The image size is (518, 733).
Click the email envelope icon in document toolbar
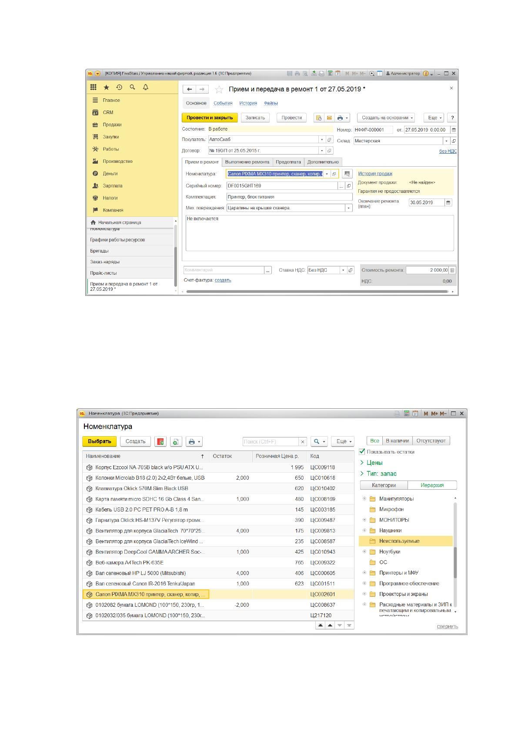coord(329,118)
